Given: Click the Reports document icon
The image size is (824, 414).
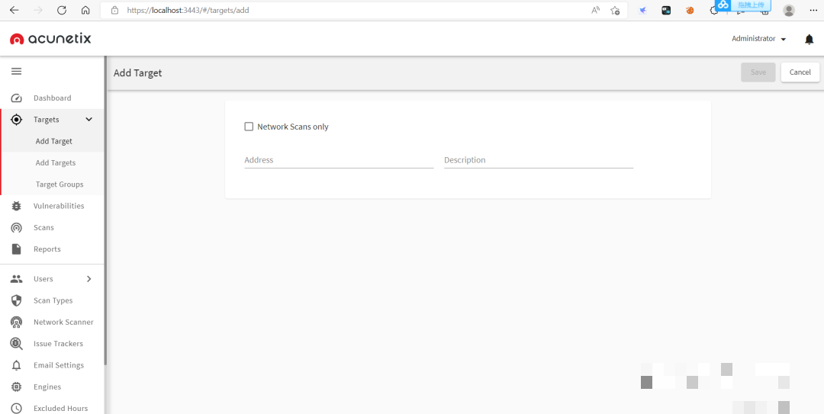Looking at the screenshot, I should point(16,249).
